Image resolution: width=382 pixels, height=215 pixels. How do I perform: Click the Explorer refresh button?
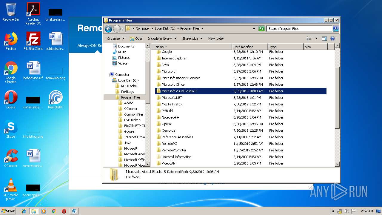tap(261, 29)
